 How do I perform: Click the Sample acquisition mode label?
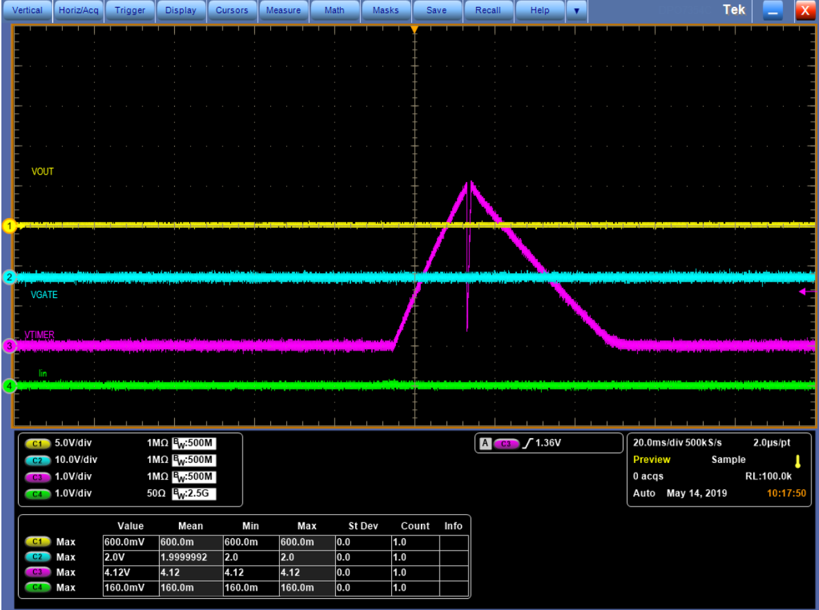point(728,460)
